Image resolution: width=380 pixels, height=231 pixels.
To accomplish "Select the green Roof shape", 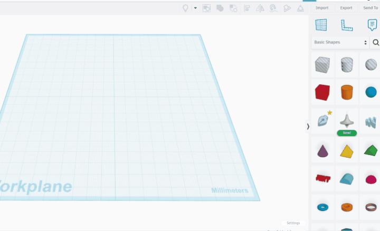I will click(371, 150).
